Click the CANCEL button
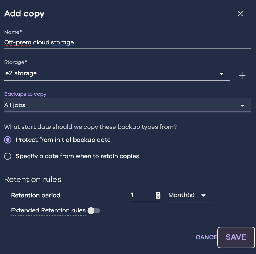256x254 pixels. pos(206,237)
